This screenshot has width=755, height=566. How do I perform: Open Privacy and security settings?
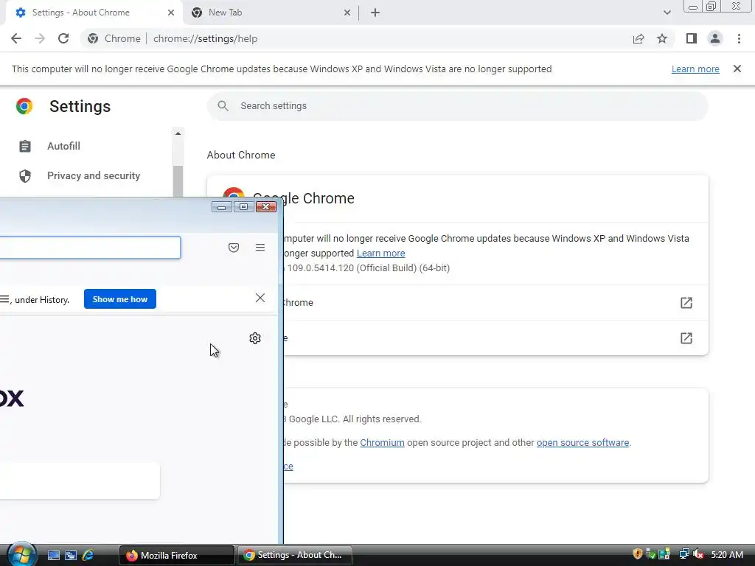tap(94, 175)
